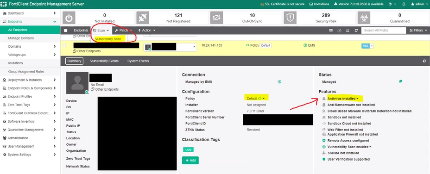Screen dimensions: 430x174
Task: Open the Filters dropdown
Action: point(418,31)
